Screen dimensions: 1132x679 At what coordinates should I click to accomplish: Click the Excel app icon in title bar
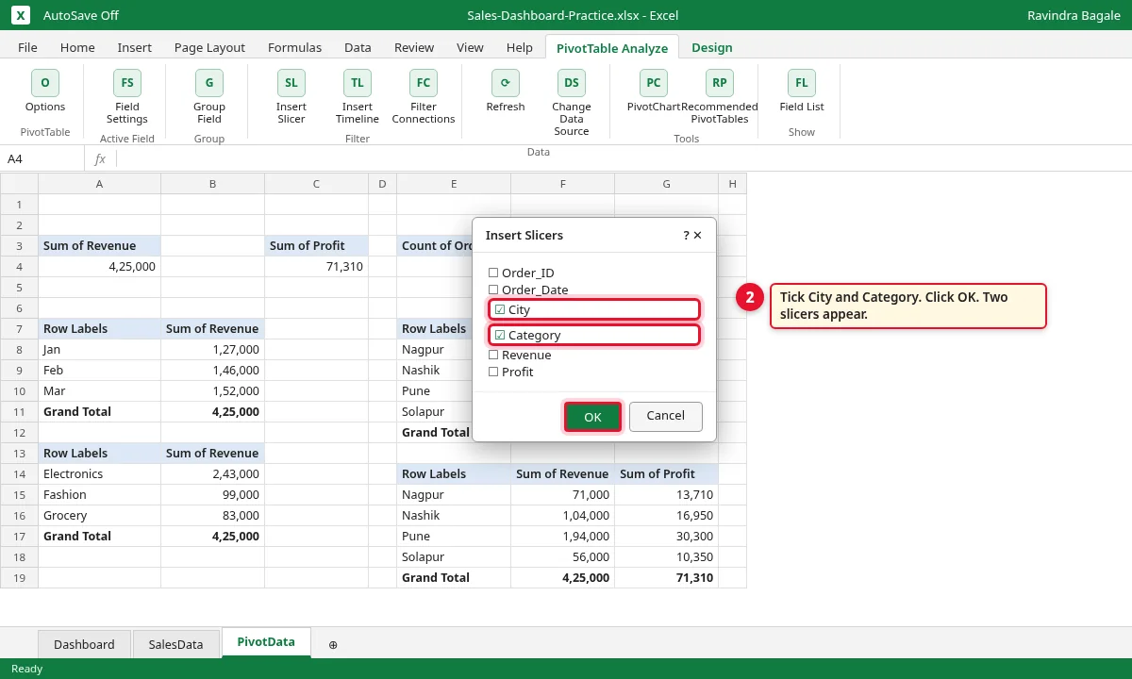point(22,15)
